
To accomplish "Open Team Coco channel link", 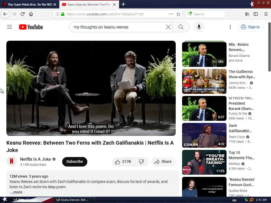I will (x=237, y=137).
